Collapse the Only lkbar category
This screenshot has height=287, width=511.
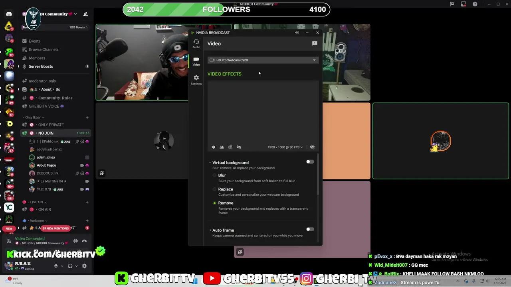point(34,118)
